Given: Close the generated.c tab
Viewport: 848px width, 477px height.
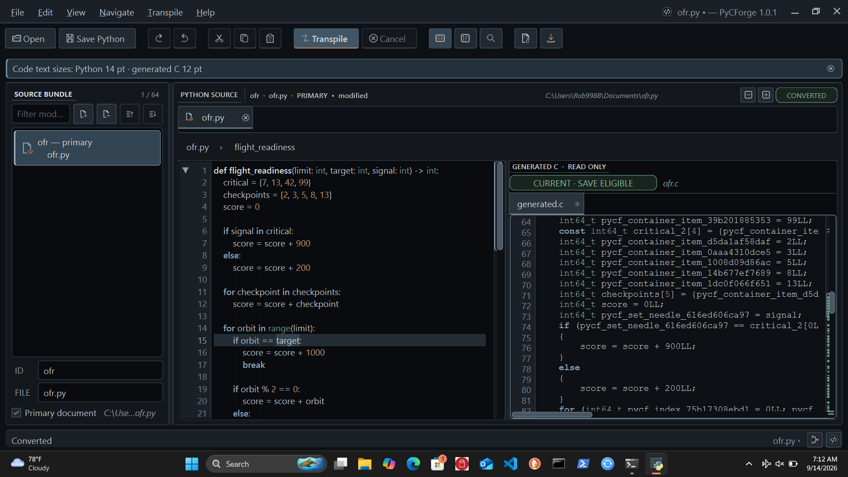Looking at the screenshot, I should pos(577,204).
